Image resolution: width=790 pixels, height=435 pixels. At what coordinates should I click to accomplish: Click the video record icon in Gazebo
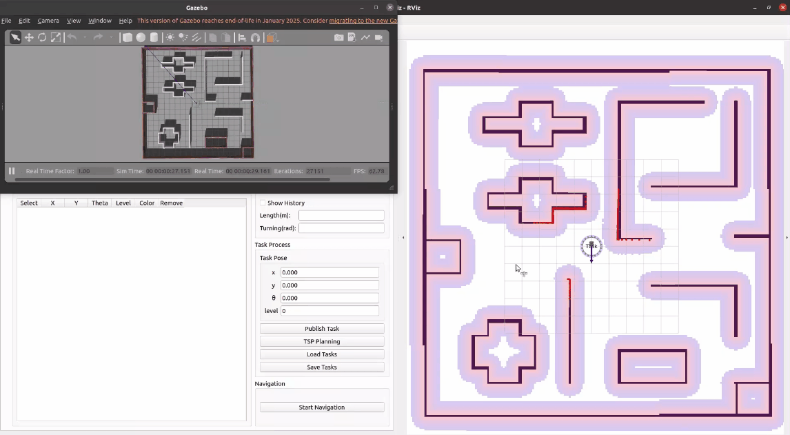pos(379,37)
